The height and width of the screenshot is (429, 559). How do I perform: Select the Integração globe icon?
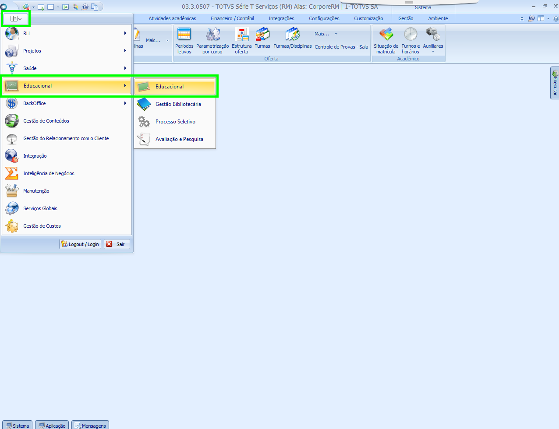point(12,156)
